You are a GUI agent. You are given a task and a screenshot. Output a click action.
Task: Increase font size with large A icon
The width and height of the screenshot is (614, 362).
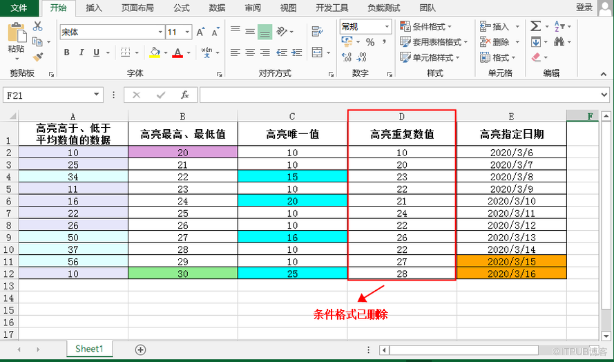[x=200, y=32]
